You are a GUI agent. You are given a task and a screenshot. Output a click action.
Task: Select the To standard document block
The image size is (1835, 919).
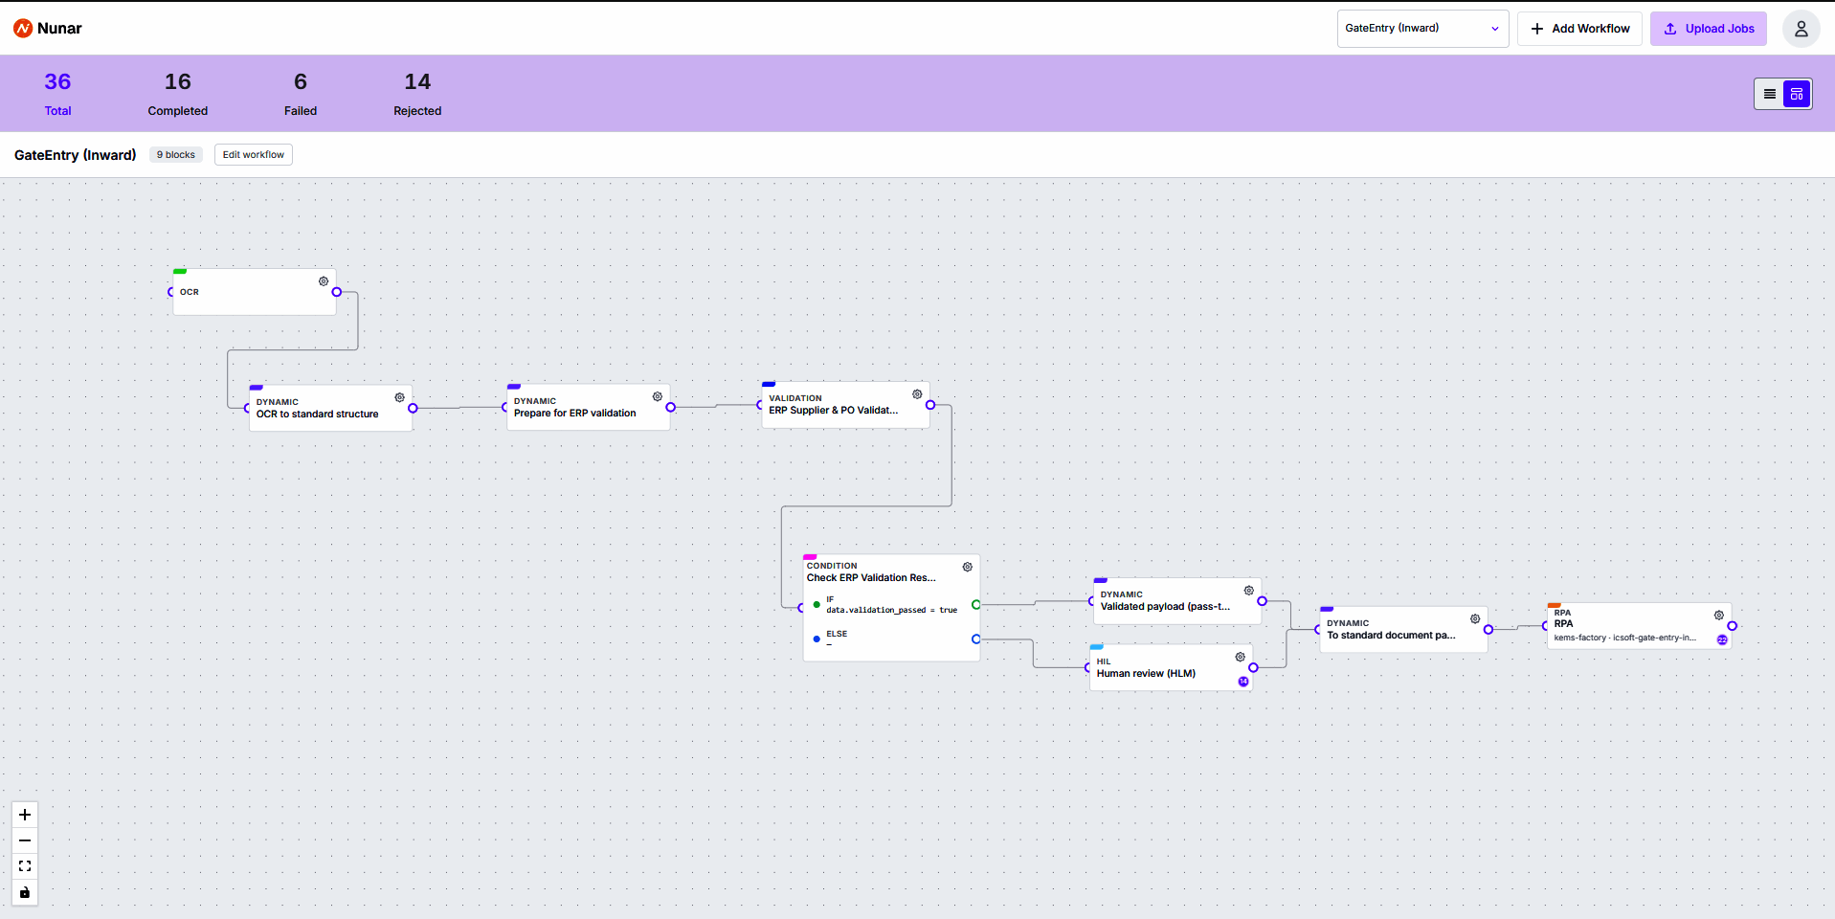1403,630
